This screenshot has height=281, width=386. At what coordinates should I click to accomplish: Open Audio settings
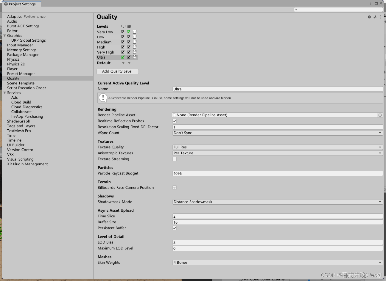pos(12,21)
